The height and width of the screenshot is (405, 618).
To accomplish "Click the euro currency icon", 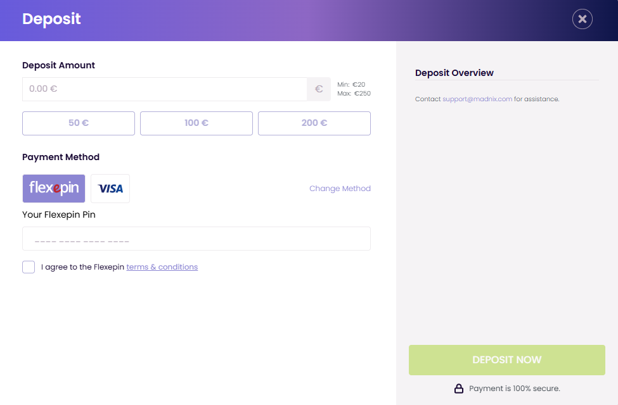I will (x=319, y=89).
